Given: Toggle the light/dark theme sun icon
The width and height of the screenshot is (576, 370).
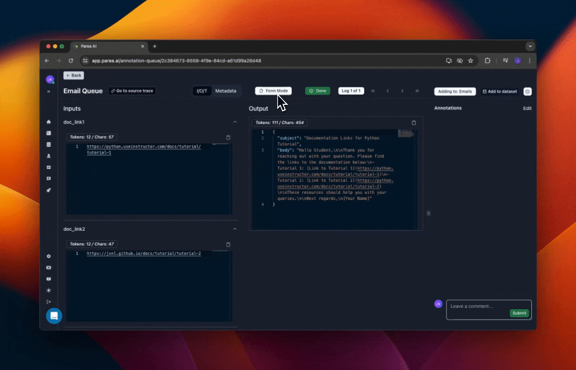Looking at the screenshot, I should click(x=49, y=290).
